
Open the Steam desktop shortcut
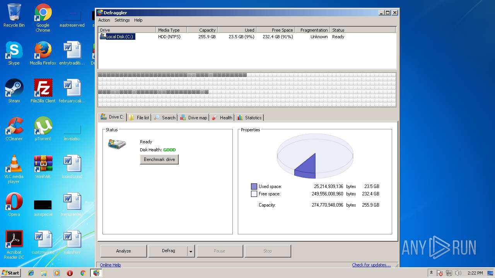tap(14, 91)
